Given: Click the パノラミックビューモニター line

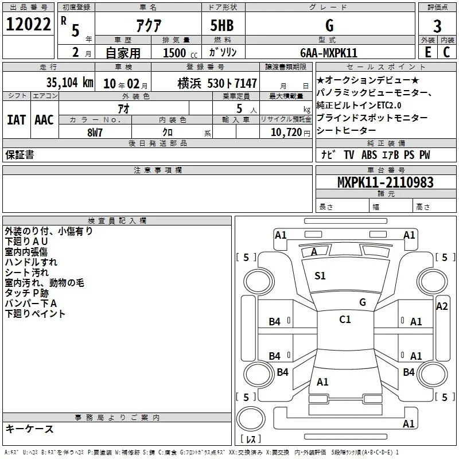Looking at the screenshot, I should [x=374, y=93].
